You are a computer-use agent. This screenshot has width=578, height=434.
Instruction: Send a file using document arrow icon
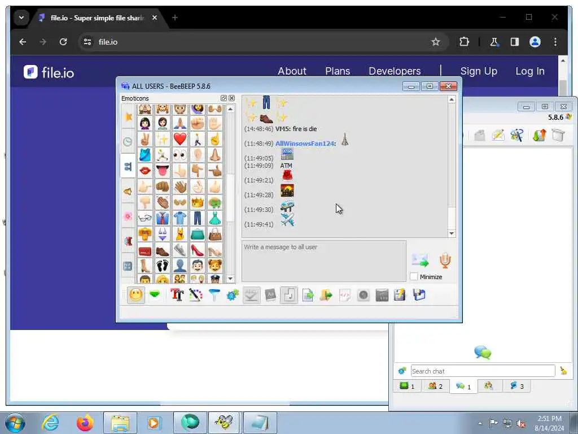308,295
